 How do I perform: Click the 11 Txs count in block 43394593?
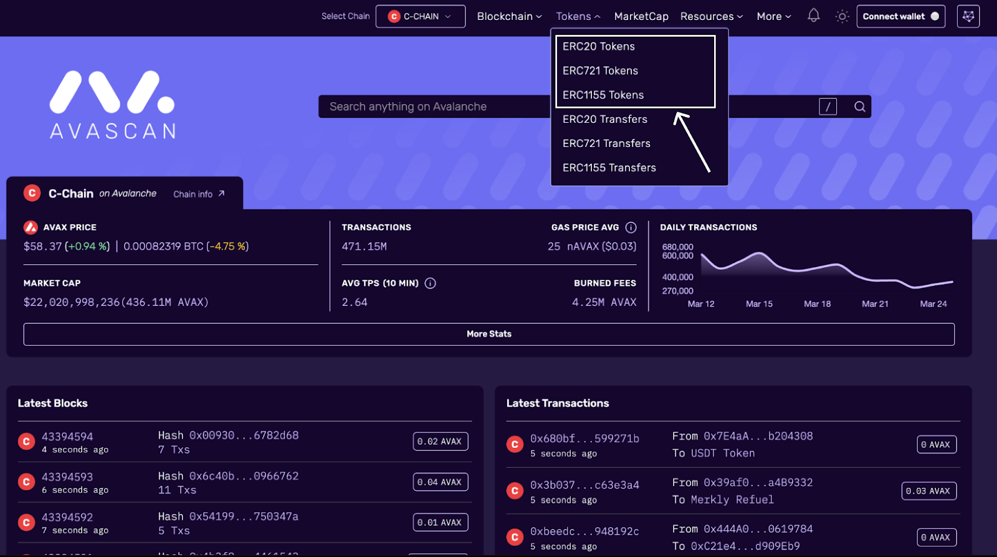pyautogui.click(x=177, y=490)
